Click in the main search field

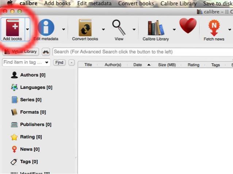click(142, 52)
